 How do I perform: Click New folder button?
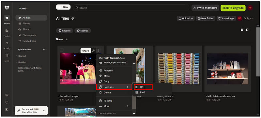click(206, 18)
